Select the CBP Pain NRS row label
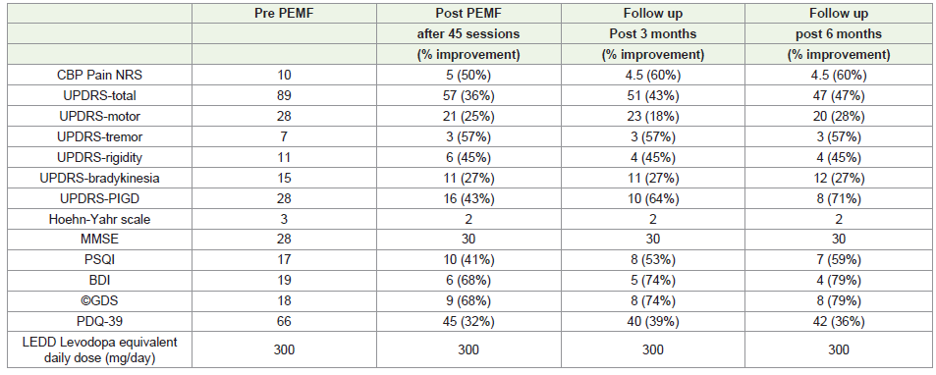Image resolution: width=936 pixels, height=375 pixels. tap(98, 76)
